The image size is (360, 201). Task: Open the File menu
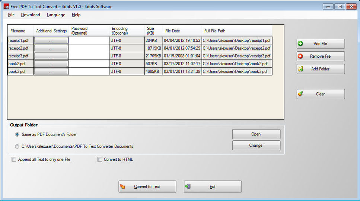[x=11, y=15]
